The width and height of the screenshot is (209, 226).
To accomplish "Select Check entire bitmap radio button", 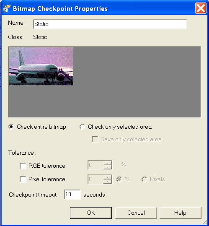I will pos(11,127).
